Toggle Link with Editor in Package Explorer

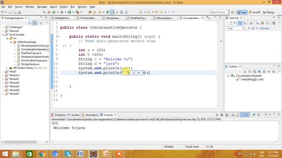pos(35,23)
